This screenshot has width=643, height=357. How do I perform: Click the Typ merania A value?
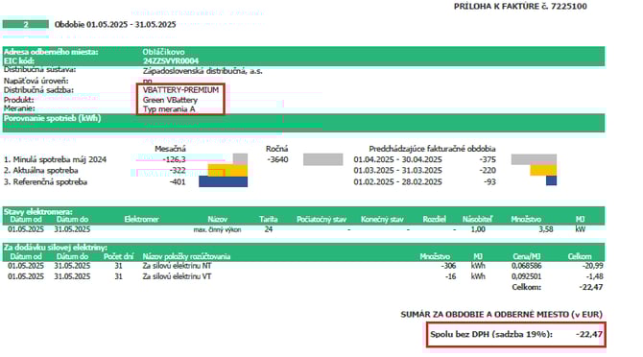[169, 109]
